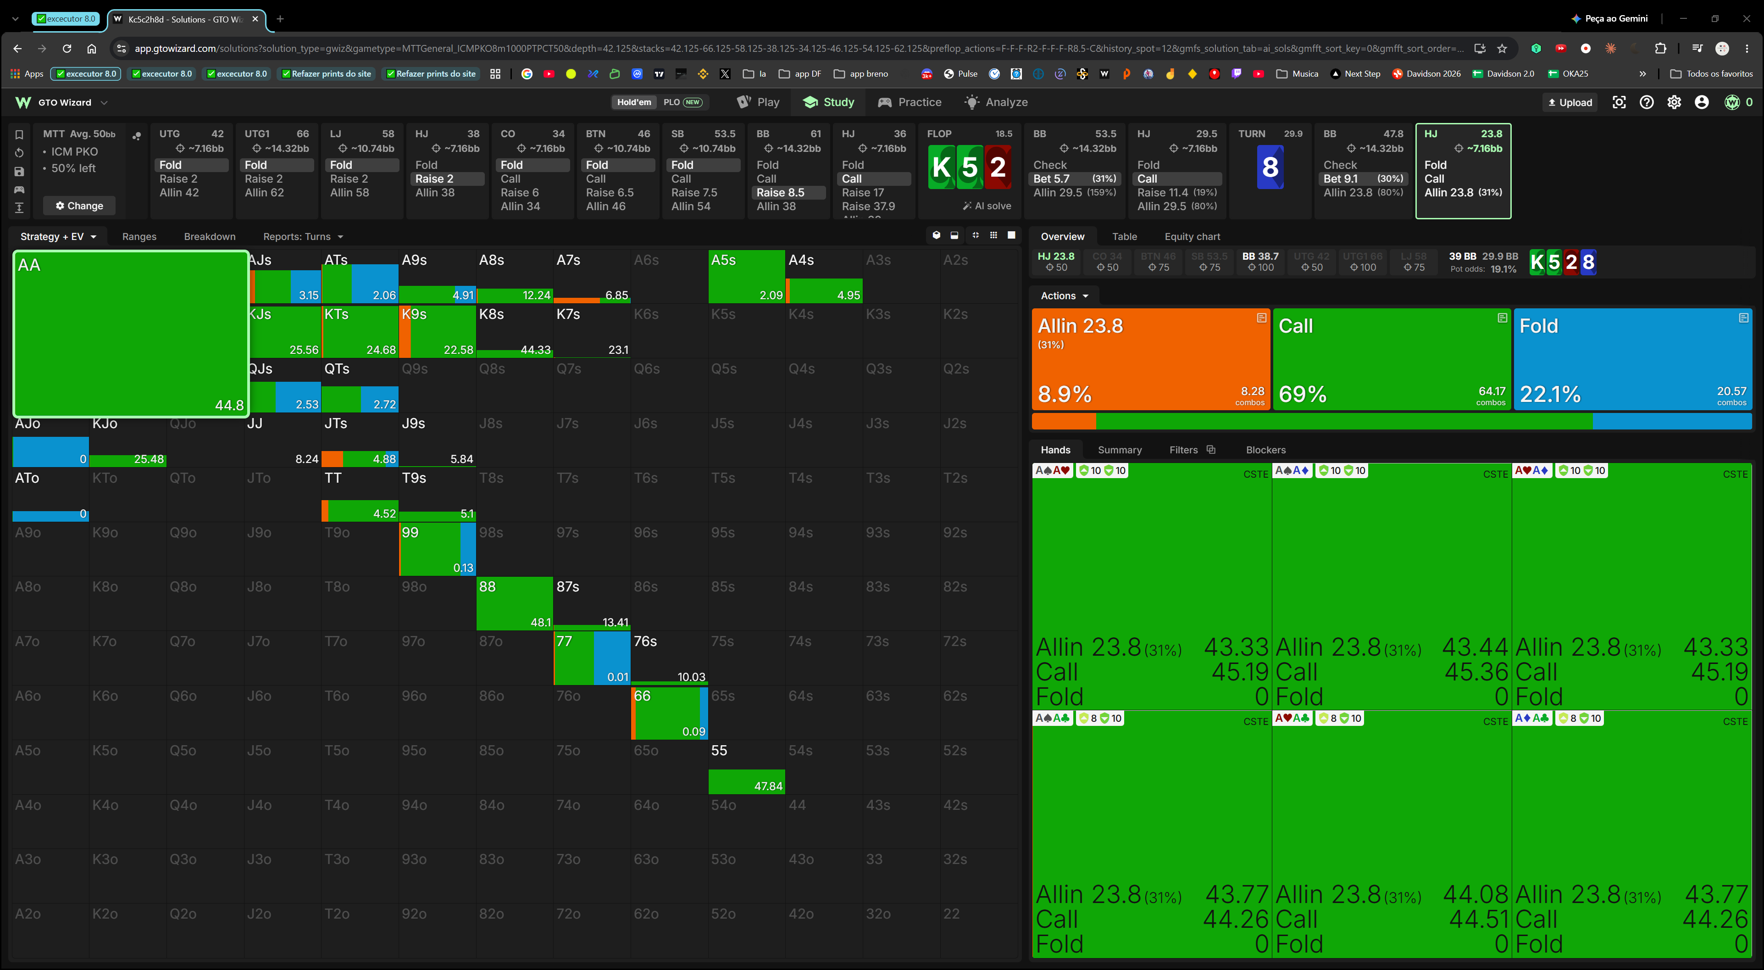Go to the Practice section

point(910,102)
